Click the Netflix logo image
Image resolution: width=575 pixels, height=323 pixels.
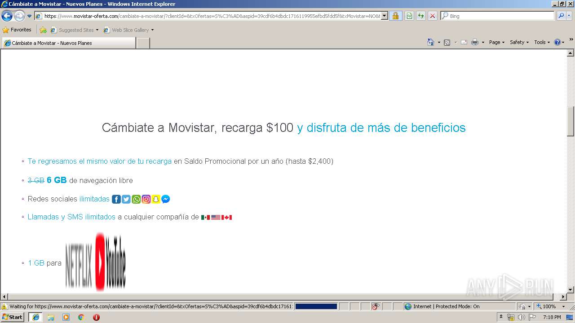click(79, 266)
